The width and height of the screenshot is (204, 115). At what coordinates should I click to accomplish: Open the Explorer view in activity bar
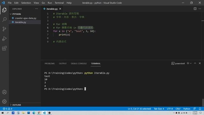pos(4,10)
